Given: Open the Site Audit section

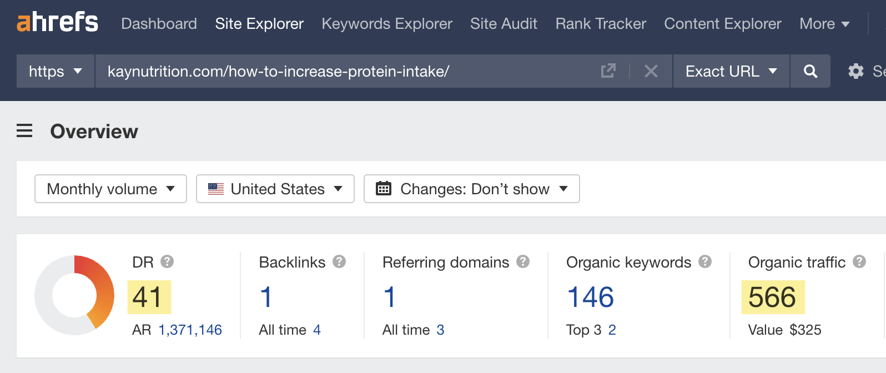Looking at the screenshot, I should point(504,23).
